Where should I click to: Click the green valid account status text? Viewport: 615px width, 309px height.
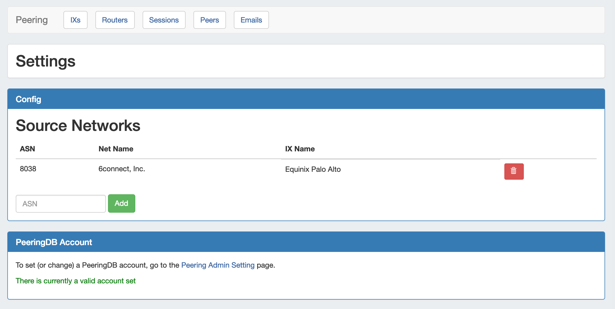pyautogui.click(x=75, y=281)
